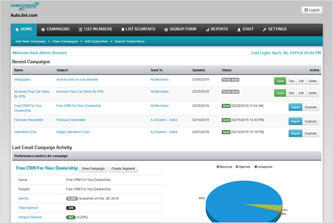This screenshot has width=333, height=223.
Task: Open the List Segments menu
Action: [x=138, y=29]
